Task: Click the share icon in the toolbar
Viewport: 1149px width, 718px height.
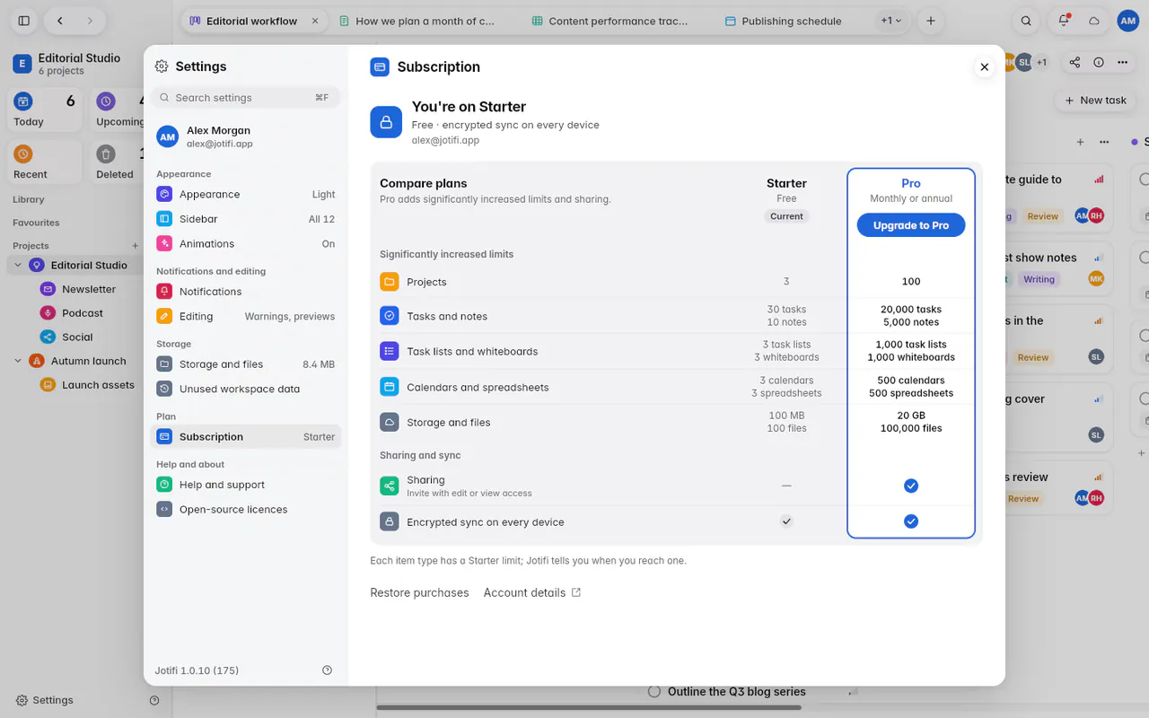Action: [1074, 62]
